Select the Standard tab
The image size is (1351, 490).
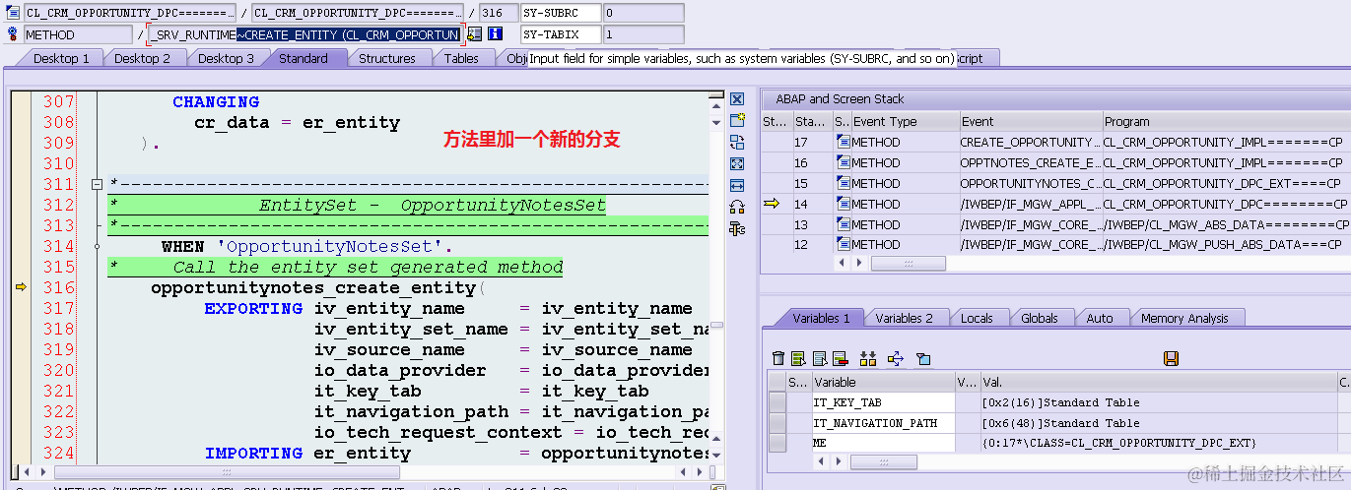tap(304, 58)
